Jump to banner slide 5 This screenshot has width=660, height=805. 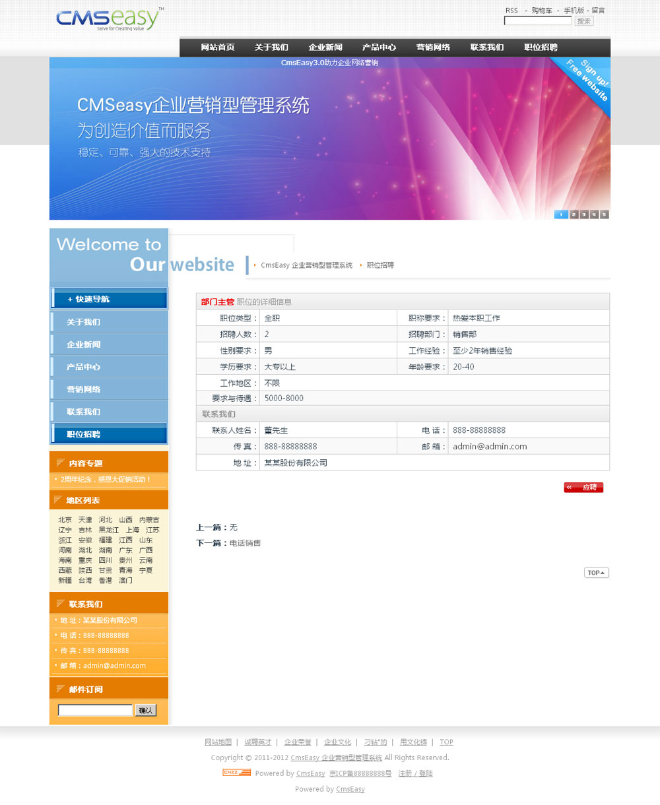(604, 214)
